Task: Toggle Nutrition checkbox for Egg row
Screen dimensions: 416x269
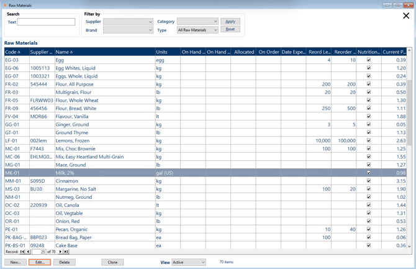Action: tap(369, 60)
